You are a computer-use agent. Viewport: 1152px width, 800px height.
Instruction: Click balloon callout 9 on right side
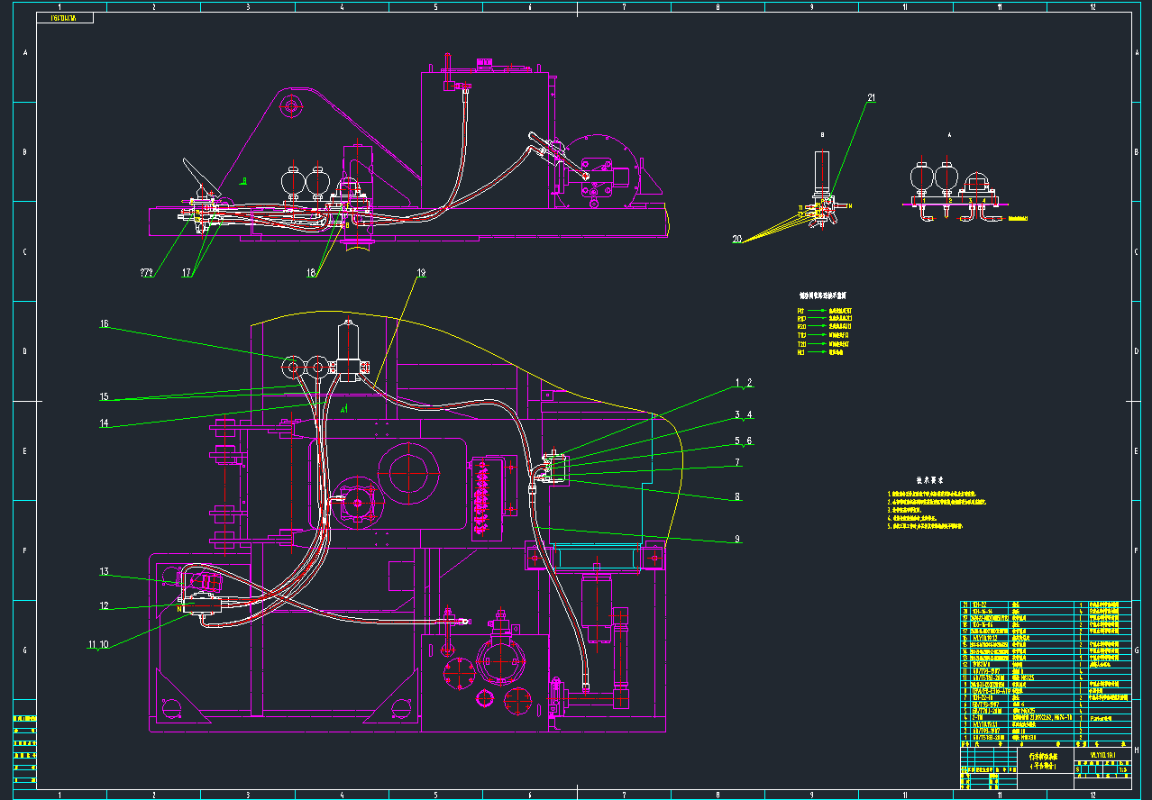737,539
